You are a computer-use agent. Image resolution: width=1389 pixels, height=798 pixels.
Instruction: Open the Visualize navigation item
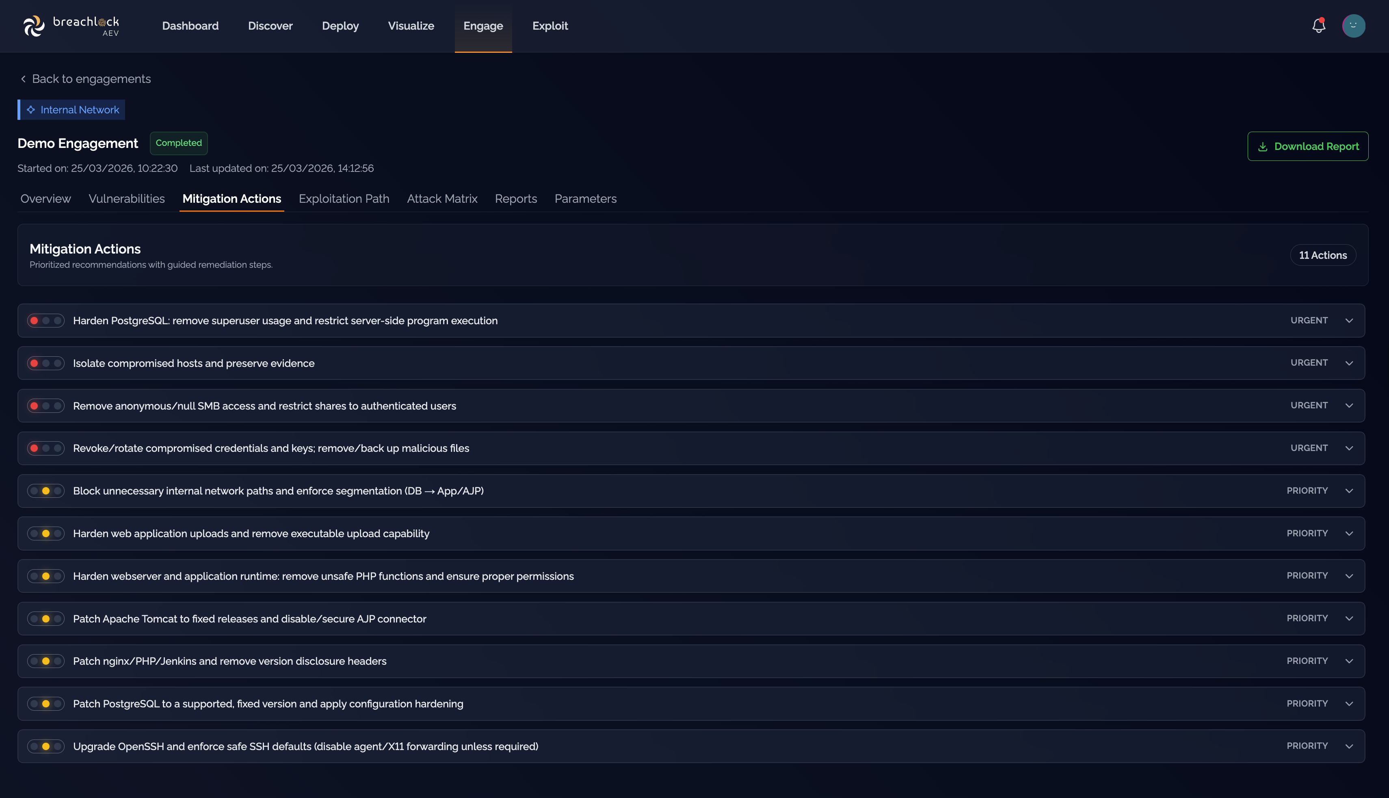(411, 26)
